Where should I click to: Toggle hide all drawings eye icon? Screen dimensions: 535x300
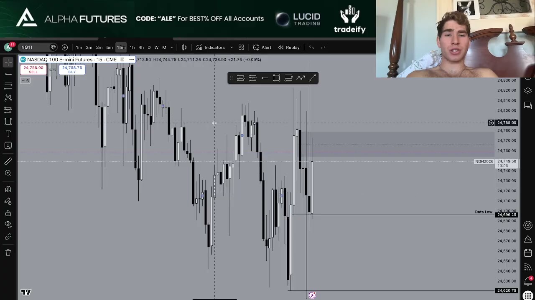click(x=8, y=225)
